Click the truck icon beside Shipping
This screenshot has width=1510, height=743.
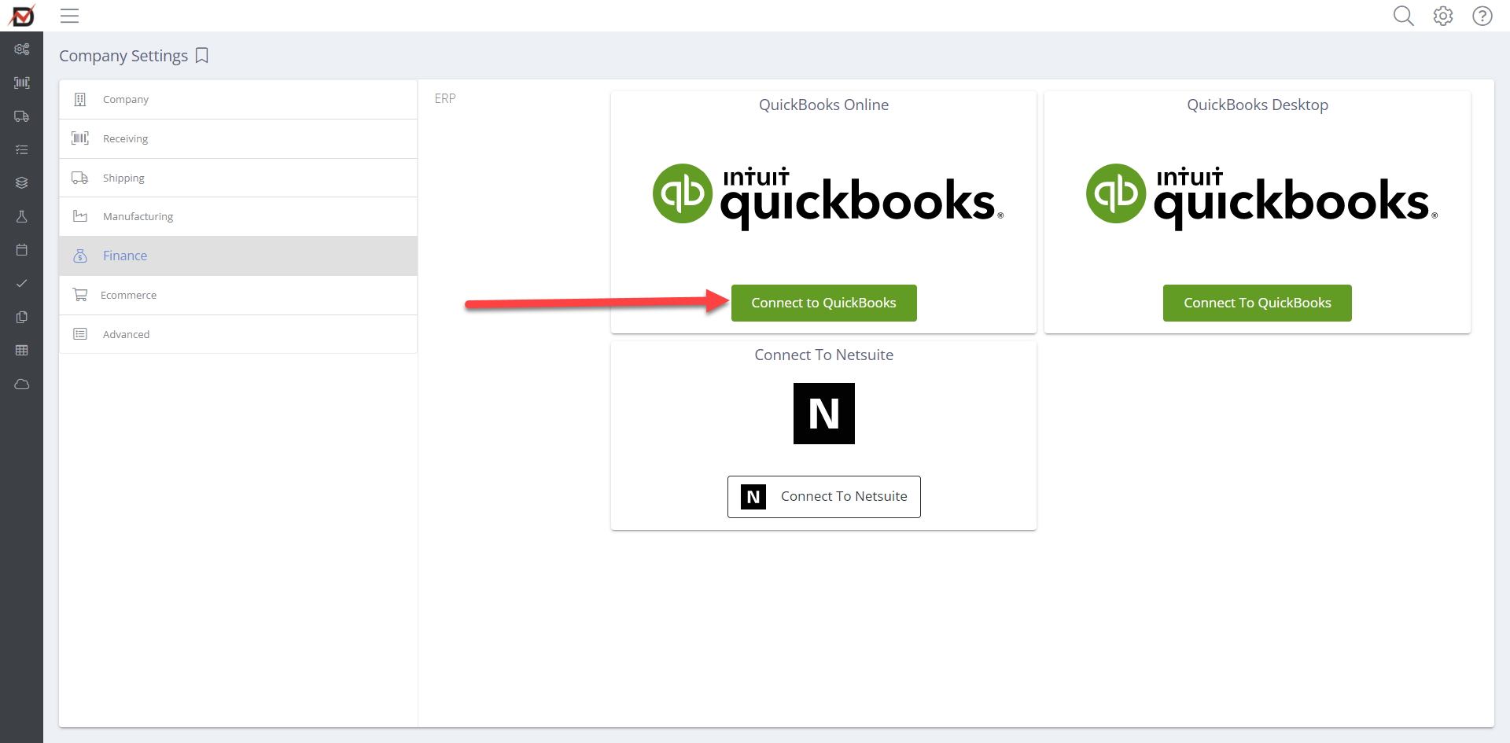(80, 178)
